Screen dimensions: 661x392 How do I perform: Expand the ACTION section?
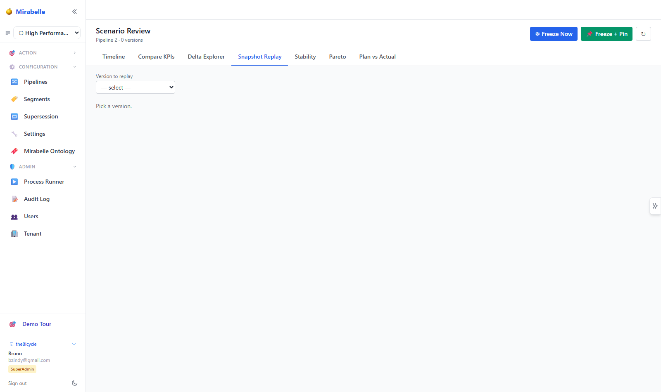pos(43,53)
